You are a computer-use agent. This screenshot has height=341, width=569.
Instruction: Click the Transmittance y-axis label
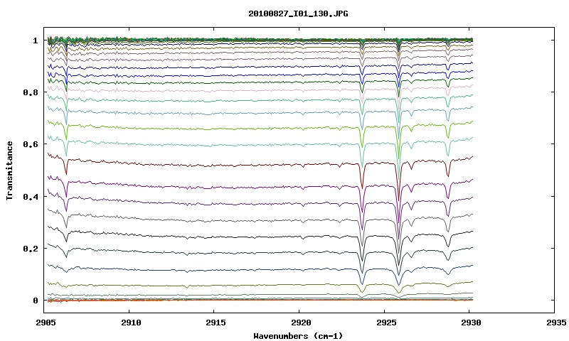click(x=9, y=170)
